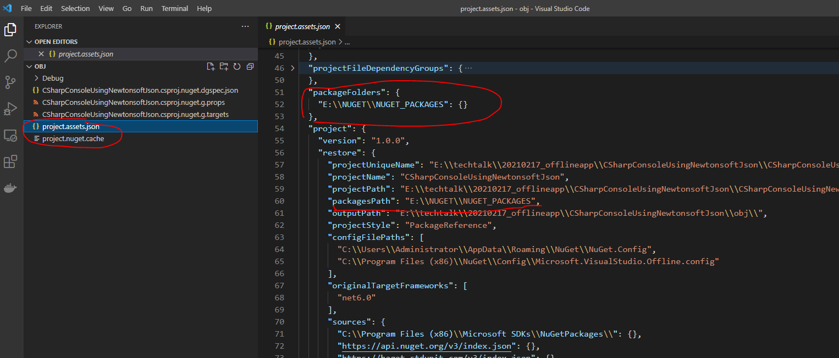Open the Source Control view
Screen dimensions: 839x358
(x=10, y=82)
